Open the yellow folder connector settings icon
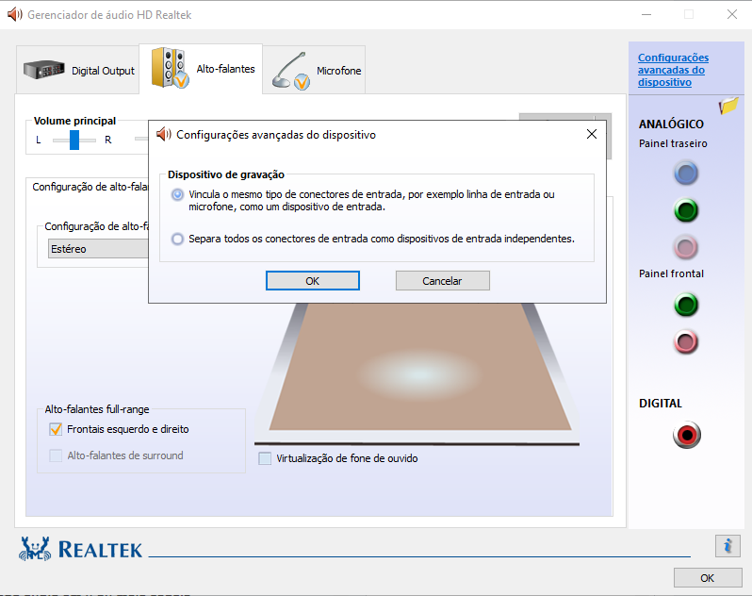This screenshot has width=752, height=596. (728, 105)
